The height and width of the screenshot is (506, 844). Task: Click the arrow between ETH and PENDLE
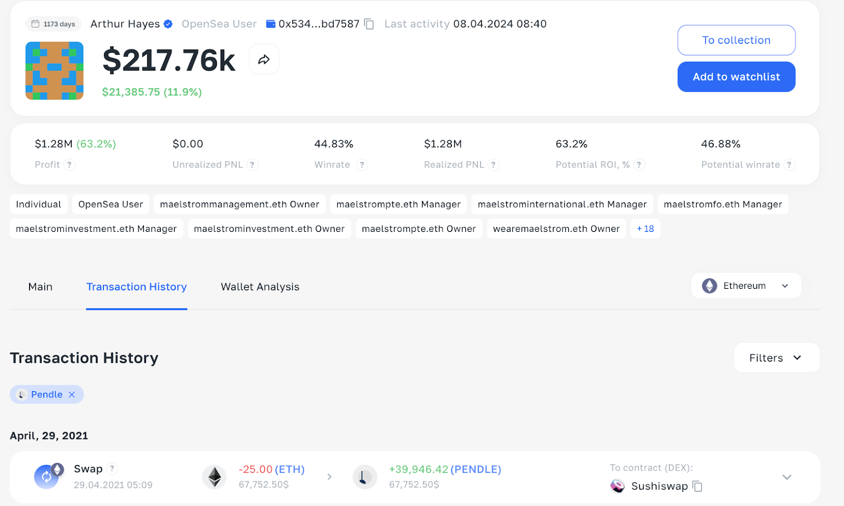coord(329,477)
